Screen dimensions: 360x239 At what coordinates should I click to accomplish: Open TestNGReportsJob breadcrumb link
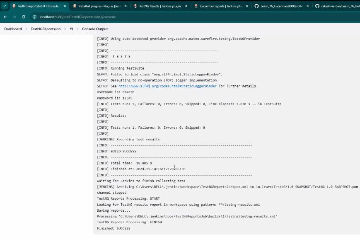click(x=46, y=29)
